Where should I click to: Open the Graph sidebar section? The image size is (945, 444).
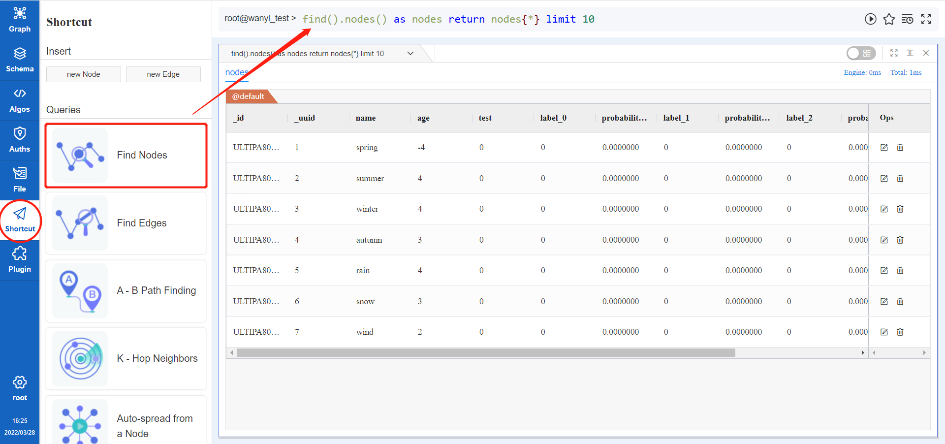tap(20, 20)
